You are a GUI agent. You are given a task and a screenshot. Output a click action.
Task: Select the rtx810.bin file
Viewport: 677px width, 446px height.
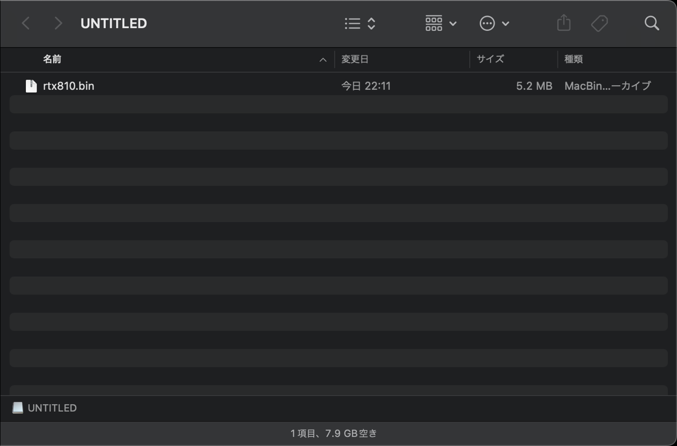point(338,86)
